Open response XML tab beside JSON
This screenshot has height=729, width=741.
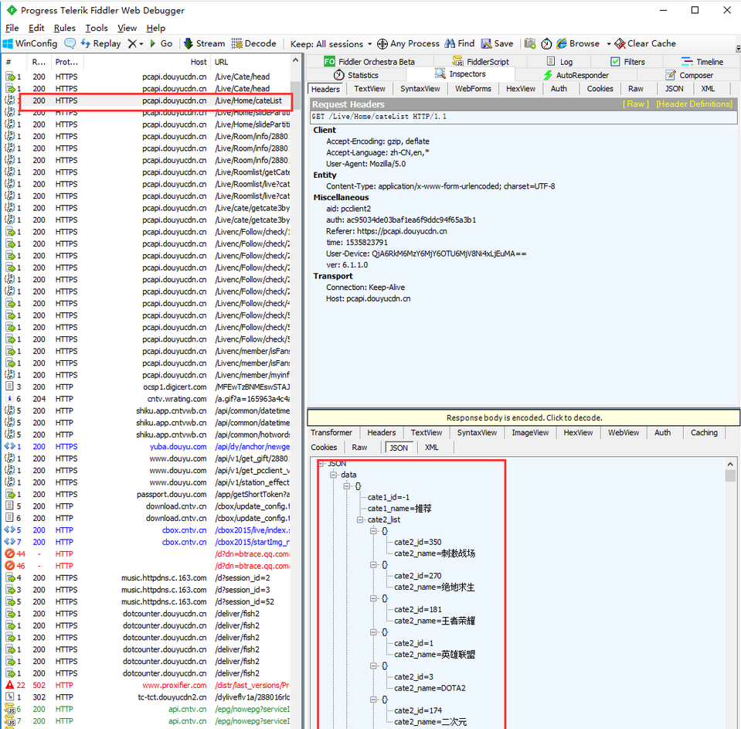tap(431, 448)
